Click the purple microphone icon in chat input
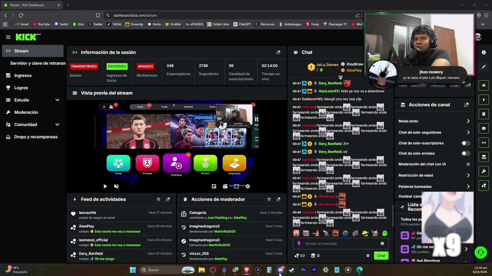Screen dimensions: 492x276 click(x=299, y=243)
